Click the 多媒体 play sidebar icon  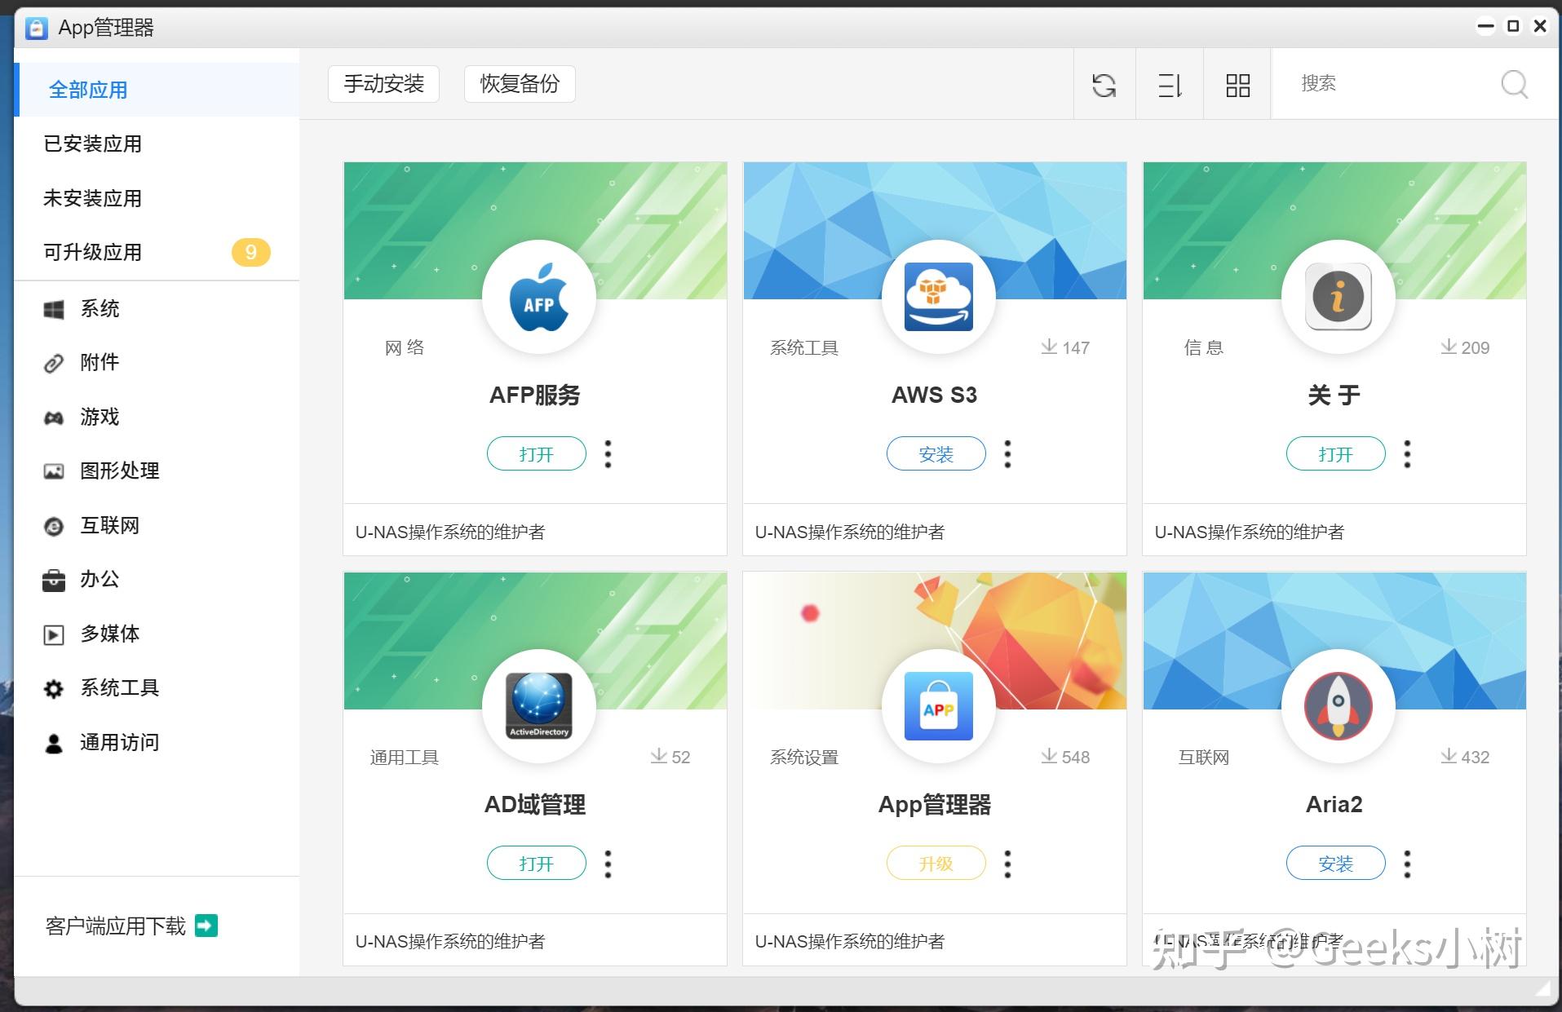coord(54,634)
